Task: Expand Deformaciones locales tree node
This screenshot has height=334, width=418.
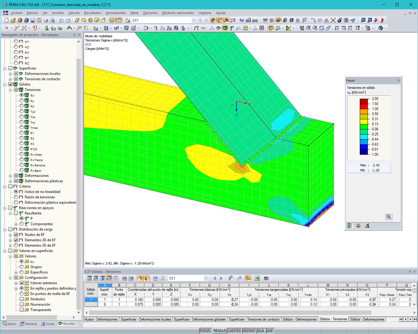Action: tap(10, 74)
